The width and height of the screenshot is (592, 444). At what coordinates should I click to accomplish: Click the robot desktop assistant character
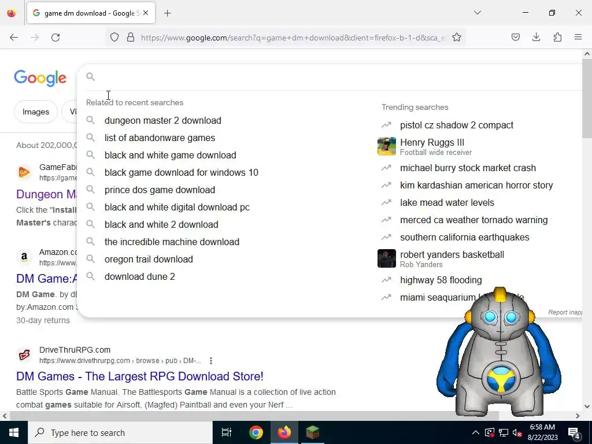[498, 353]
